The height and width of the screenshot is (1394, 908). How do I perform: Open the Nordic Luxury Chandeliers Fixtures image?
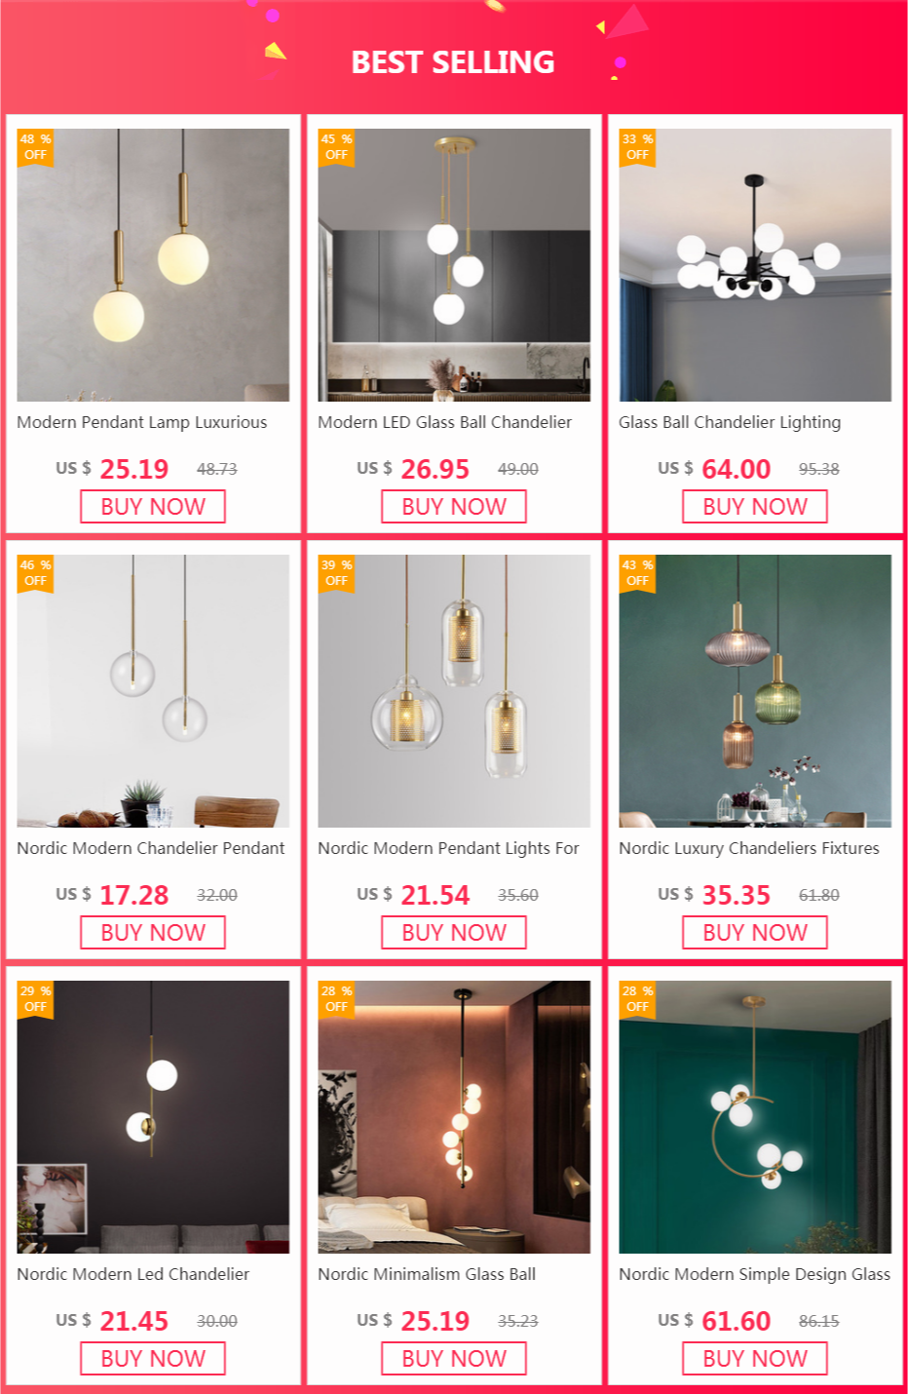click(x=755, y=691)
